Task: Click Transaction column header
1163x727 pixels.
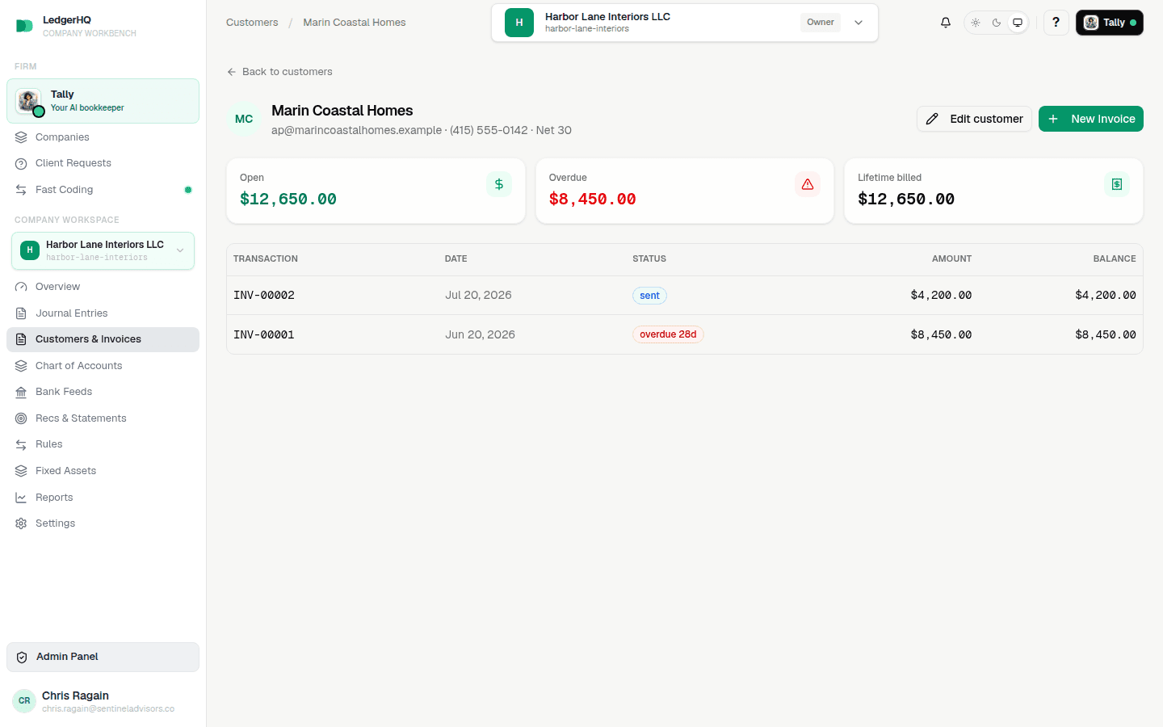Action: click(266, 258)
